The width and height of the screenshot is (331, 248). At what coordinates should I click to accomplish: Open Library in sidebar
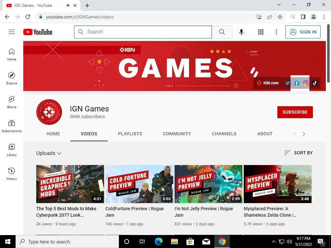[12, 150]
